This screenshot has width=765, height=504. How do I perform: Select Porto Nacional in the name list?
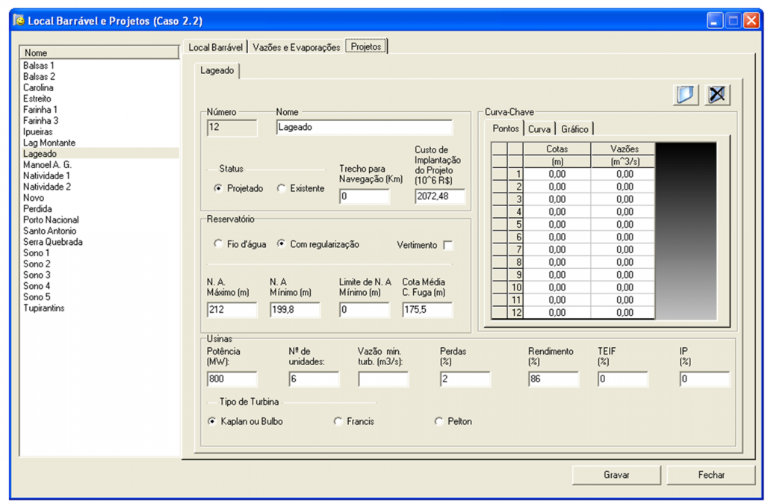(51, 220)
